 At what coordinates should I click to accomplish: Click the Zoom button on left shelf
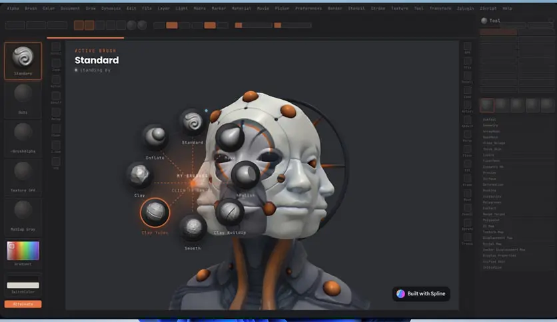[x=56, y=65]
